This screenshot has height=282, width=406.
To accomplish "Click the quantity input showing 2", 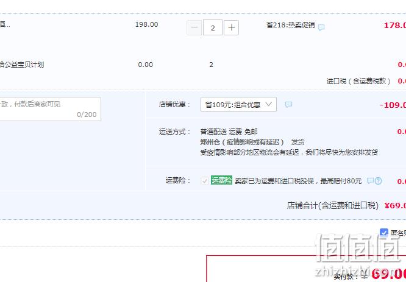I will (x=213, y=27).
